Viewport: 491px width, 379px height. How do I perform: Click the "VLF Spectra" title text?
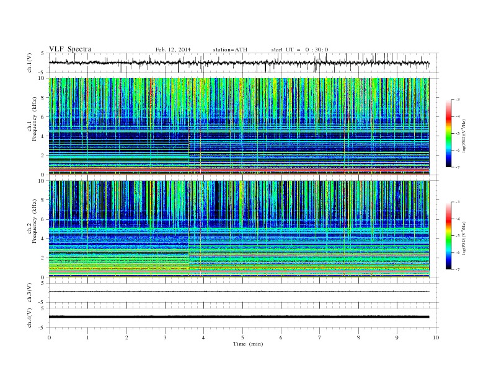coord(70,49)
